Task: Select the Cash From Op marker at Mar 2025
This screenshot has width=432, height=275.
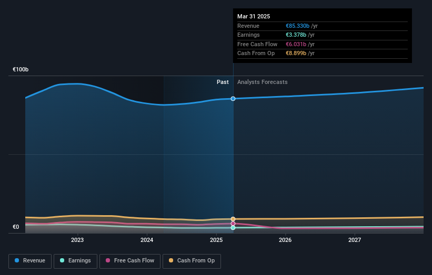Action: tap(233, 219)
